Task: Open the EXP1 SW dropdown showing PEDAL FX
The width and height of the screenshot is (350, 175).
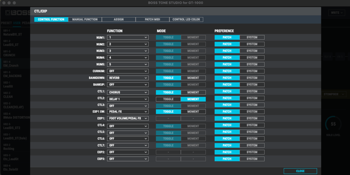Action: pos(128,111)
